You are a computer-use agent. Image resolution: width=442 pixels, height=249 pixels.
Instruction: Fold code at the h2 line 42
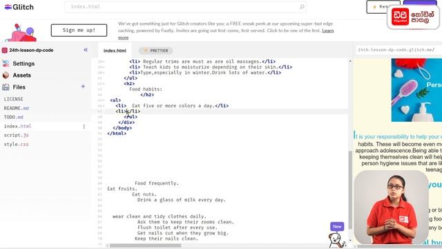104,84
